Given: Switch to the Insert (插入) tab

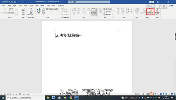Looking at the screenshot, I should [15, 6].
